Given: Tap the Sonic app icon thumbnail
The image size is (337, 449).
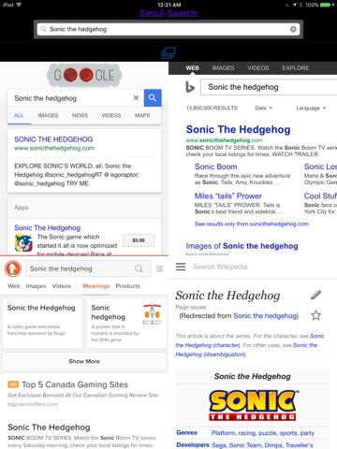Looking at the screenshot, I should pos(23,243).
